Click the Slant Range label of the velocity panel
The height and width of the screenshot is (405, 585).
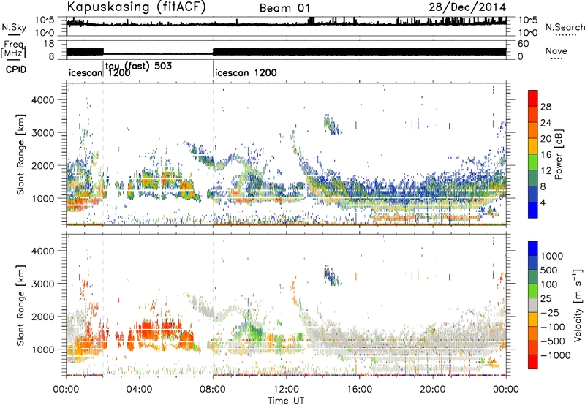point(20,305)
